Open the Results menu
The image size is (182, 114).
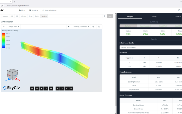click(x=34, y=10)
